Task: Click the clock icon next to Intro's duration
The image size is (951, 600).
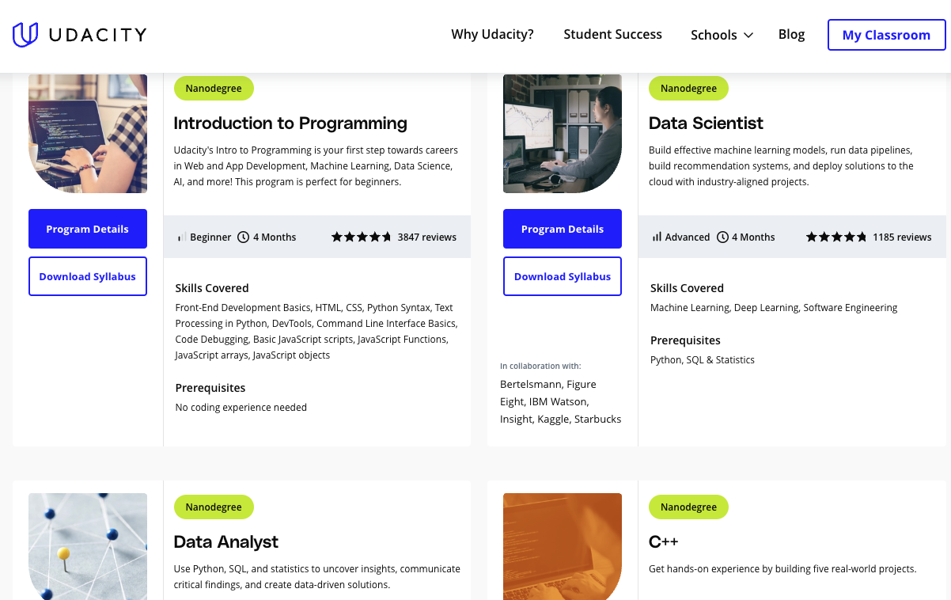Action: (x=244, y=237)
